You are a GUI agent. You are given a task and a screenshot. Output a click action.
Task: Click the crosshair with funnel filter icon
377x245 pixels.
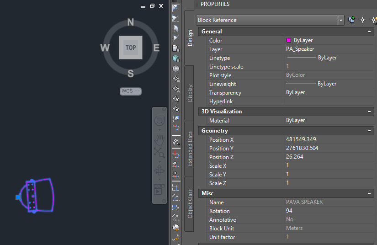tap(176, 142)
